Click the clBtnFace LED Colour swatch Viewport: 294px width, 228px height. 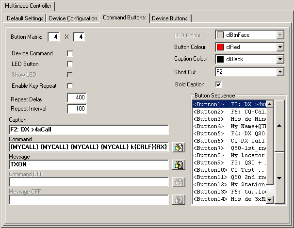(220, 35)
